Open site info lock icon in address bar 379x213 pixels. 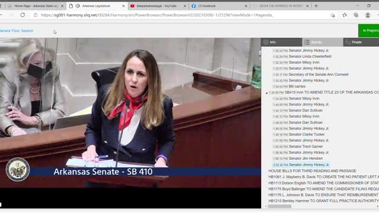point(36,15)
